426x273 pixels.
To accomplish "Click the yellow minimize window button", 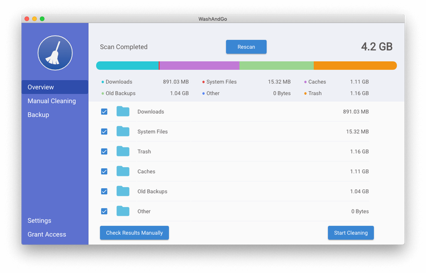I will (35, 19).
